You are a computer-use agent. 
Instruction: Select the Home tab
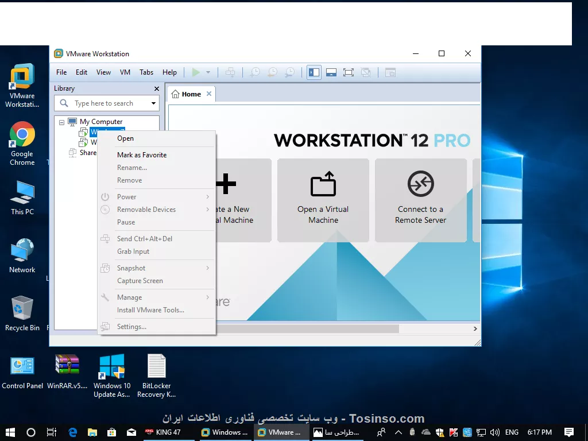[191, 94]
